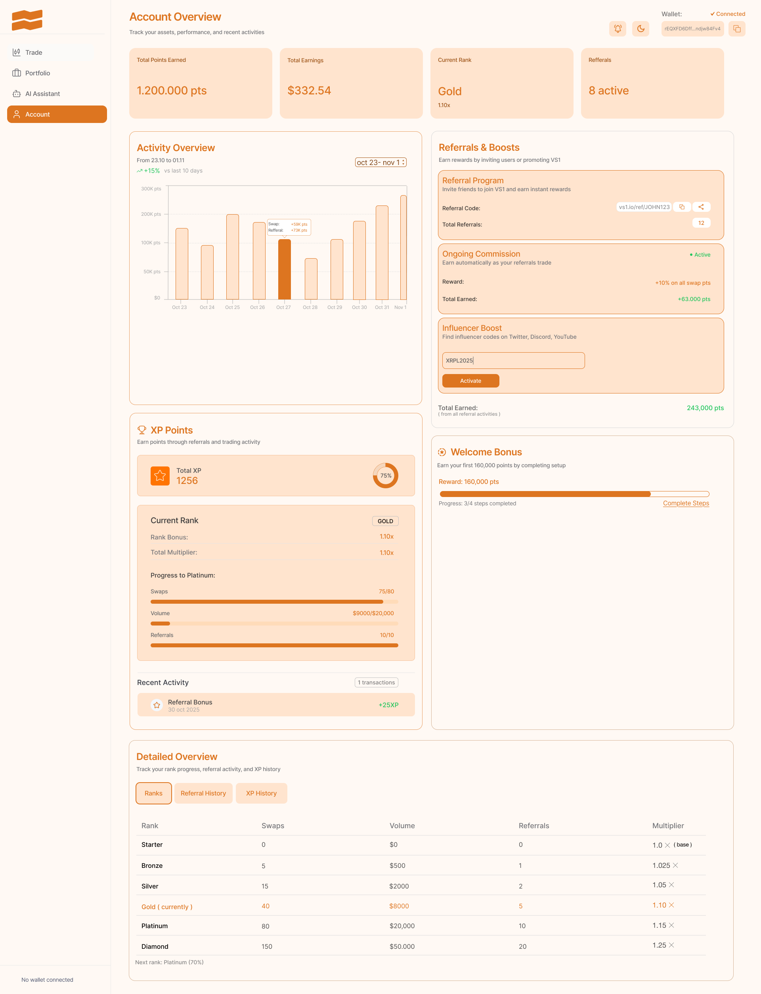
Task: Click the notification bell icon
Action: (x=618, y=29)
